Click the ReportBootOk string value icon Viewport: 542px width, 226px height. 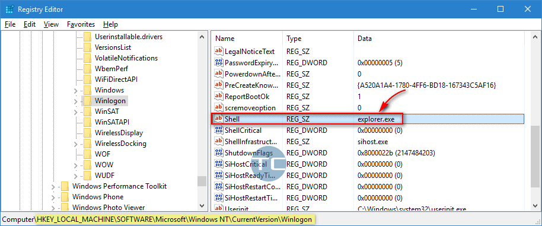point(218,97)
